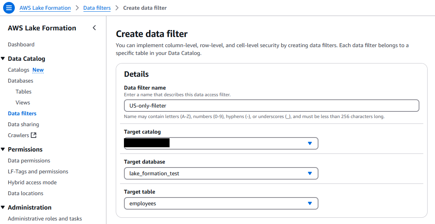Select Tables in the sidebar tree
The width and height of the screenshot is (435, 224).
23,92
